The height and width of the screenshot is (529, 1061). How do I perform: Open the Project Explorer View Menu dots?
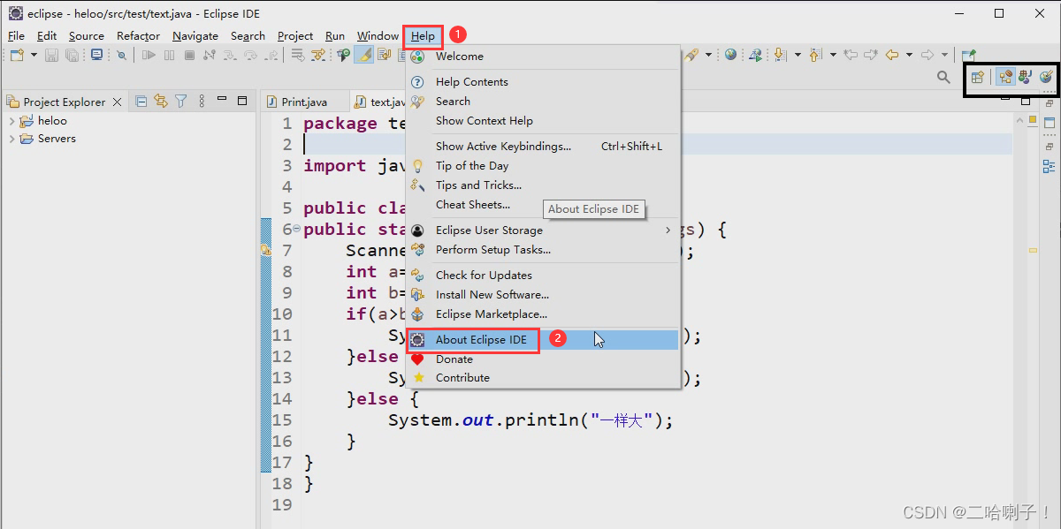[x=202, y=101]
